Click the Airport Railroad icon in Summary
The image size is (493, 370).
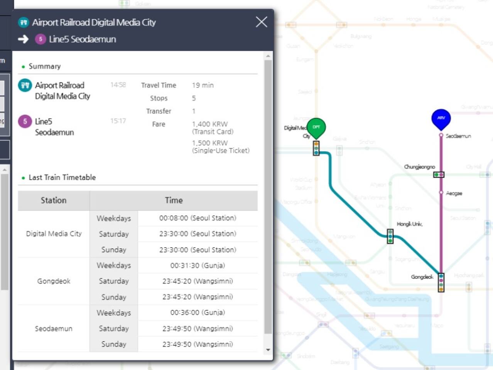(25, 85)
